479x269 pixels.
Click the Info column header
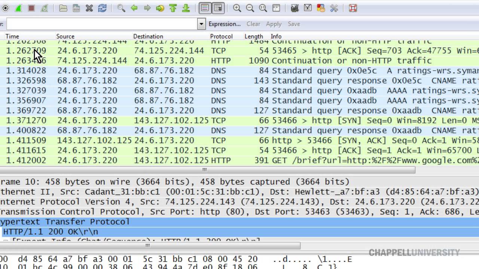[x=276, y=36]
